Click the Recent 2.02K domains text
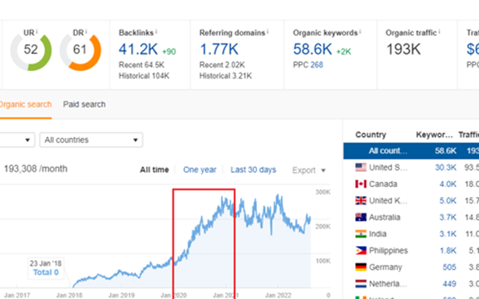 pos(222,65)
